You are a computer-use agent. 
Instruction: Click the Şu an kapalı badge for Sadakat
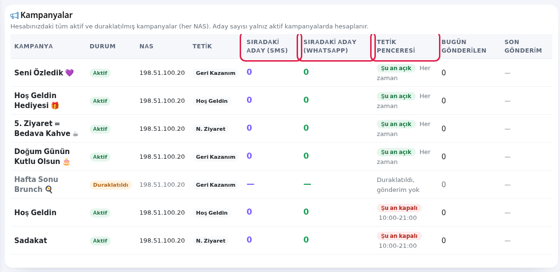coord(399,236)
